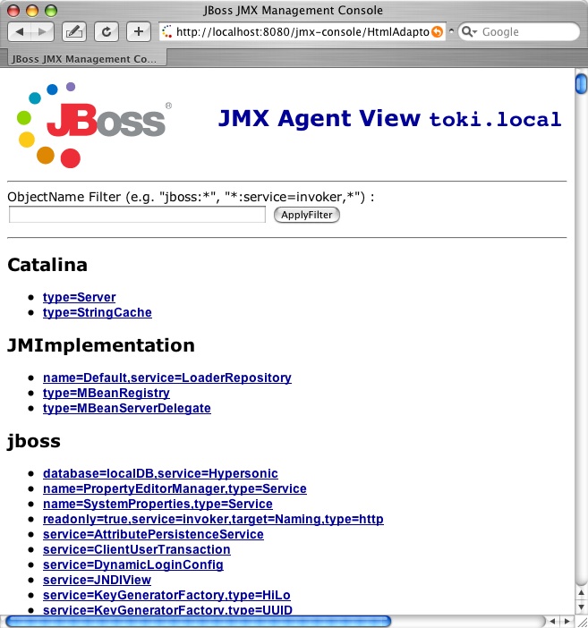Go back with the Safari back arrow
Image resolution: width=588 pixels, height=628 pixels.
click(x=20, y=31)
